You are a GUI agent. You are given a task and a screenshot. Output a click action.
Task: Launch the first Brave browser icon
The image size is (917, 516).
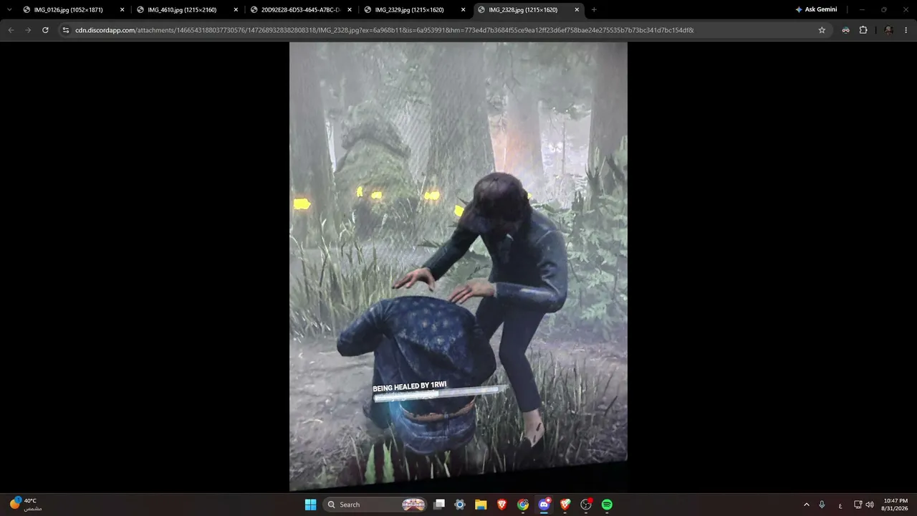pyautogui.click(x=502, y=505)
